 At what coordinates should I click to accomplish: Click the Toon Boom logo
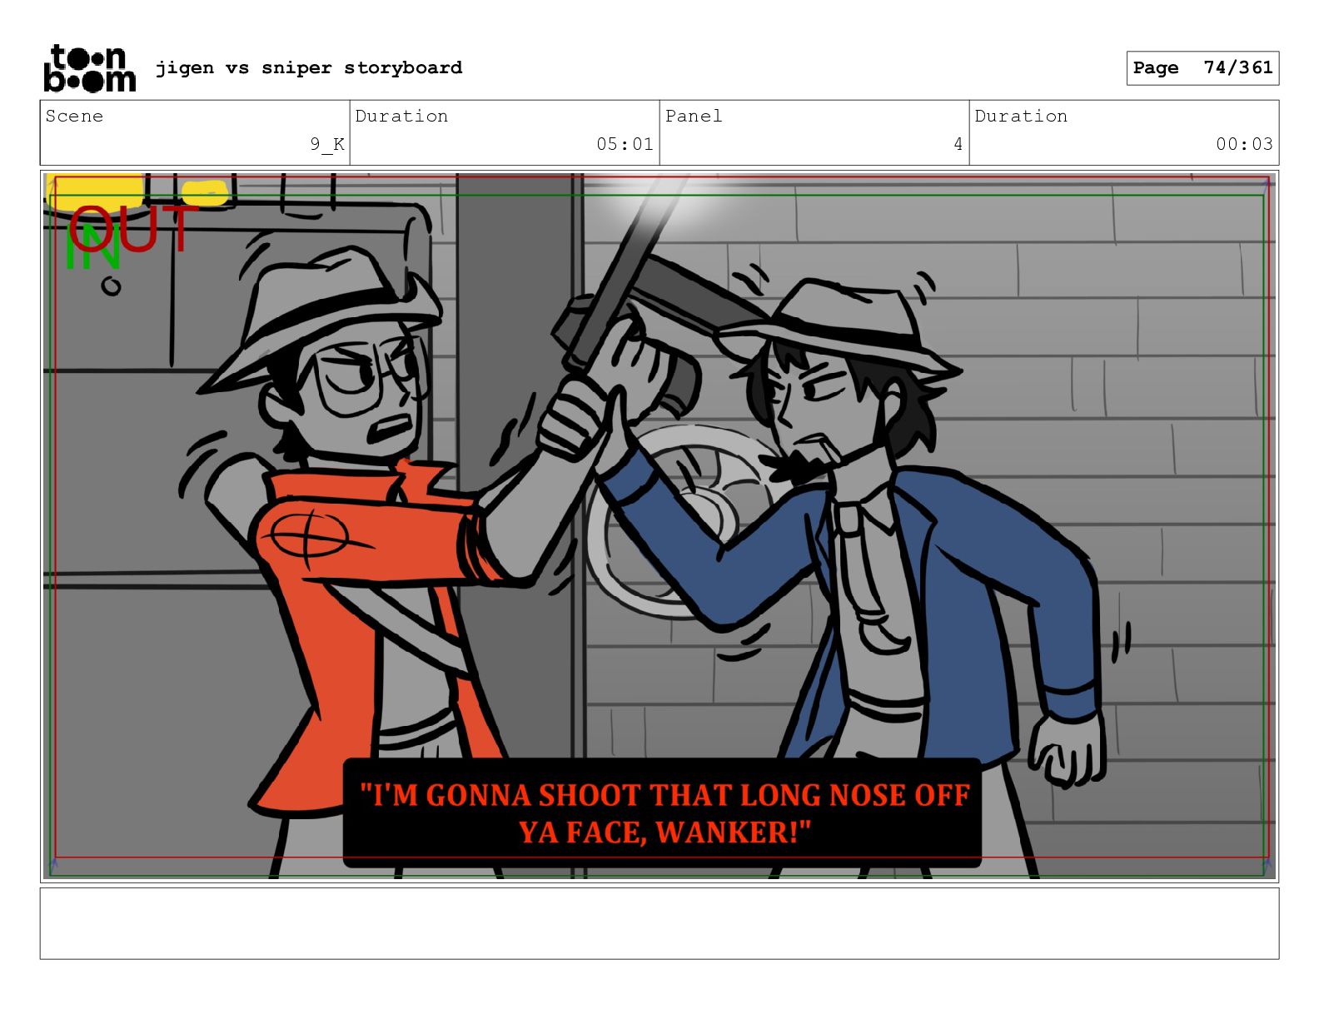tap(89, 68)
